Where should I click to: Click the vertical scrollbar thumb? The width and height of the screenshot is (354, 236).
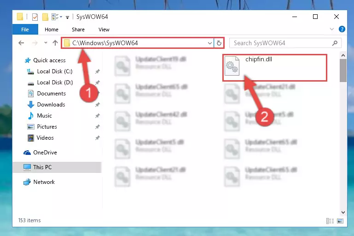tap(343, 71)
